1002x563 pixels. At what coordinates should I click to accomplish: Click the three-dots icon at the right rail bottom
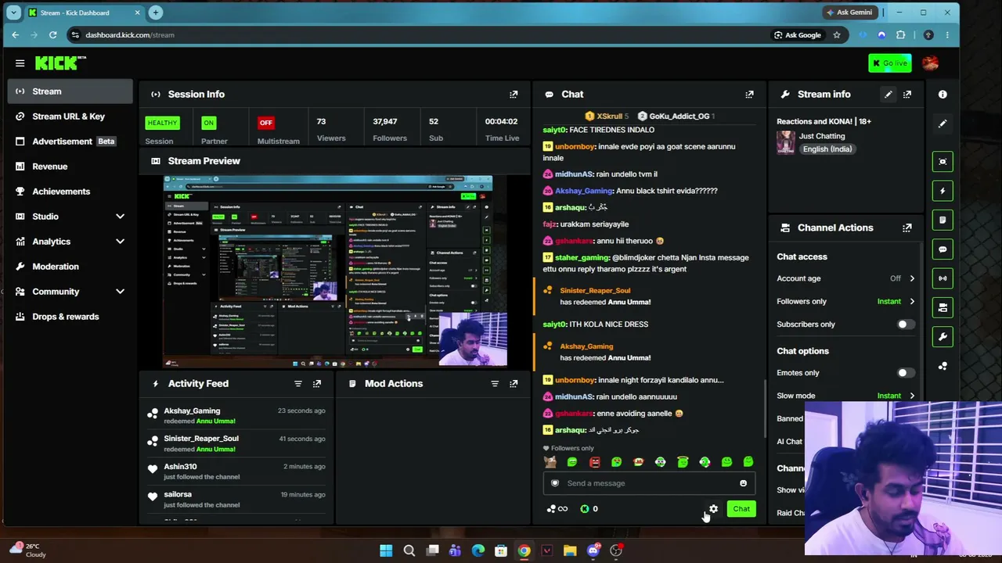[x=943, y=366]
